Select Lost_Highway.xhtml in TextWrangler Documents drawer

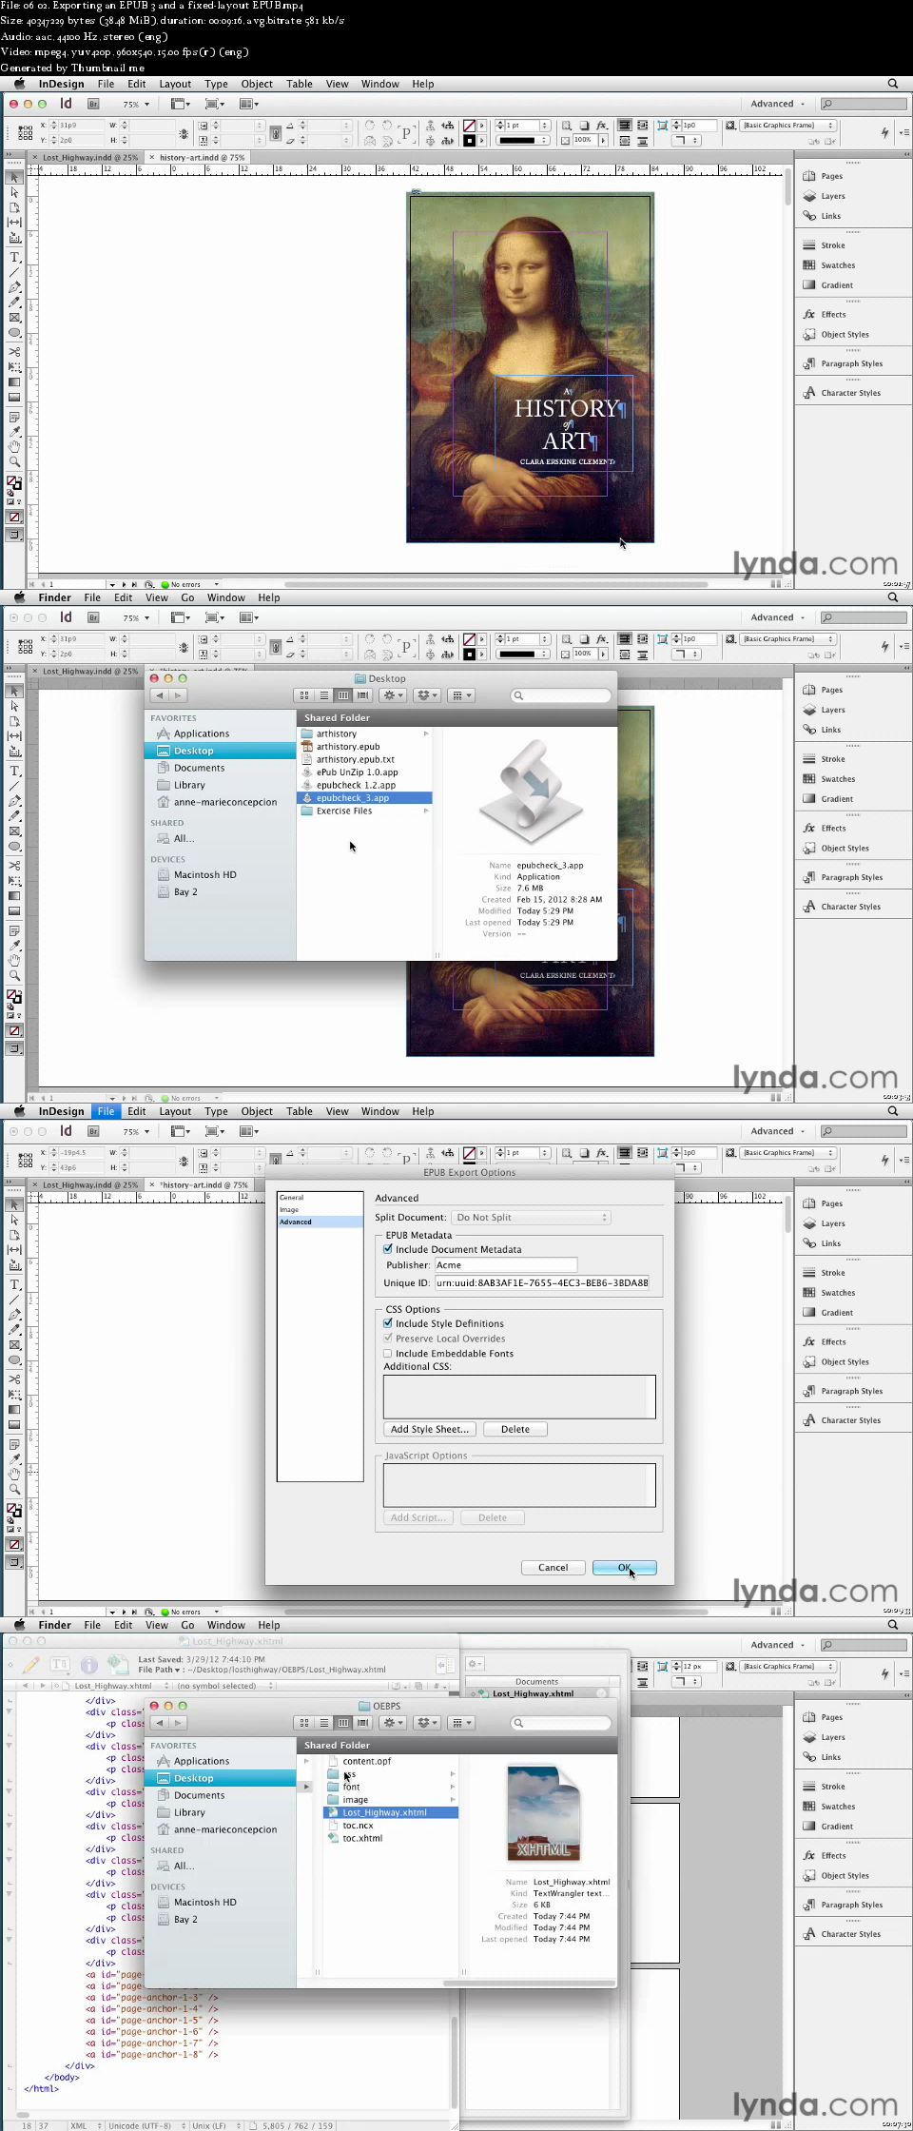(x=533, y=1693)
